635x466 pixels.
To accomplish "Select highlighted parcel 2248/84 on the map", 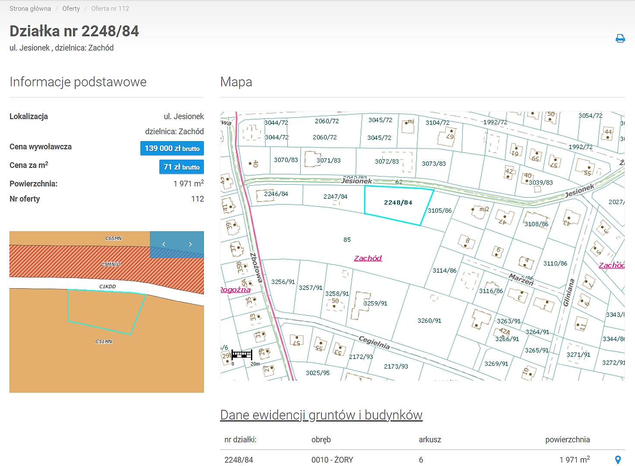I will (398, 203).
